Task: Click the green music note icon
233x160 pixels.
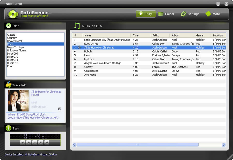Action: click(77, 26)
